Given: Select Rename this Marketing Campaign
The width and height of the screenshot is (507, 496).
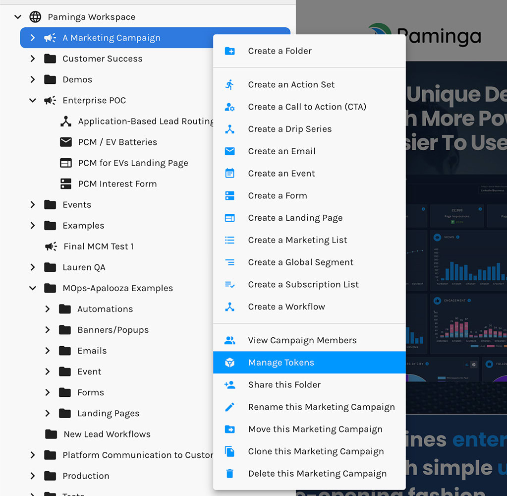Looking at the screenshot, I should (309, 407).
